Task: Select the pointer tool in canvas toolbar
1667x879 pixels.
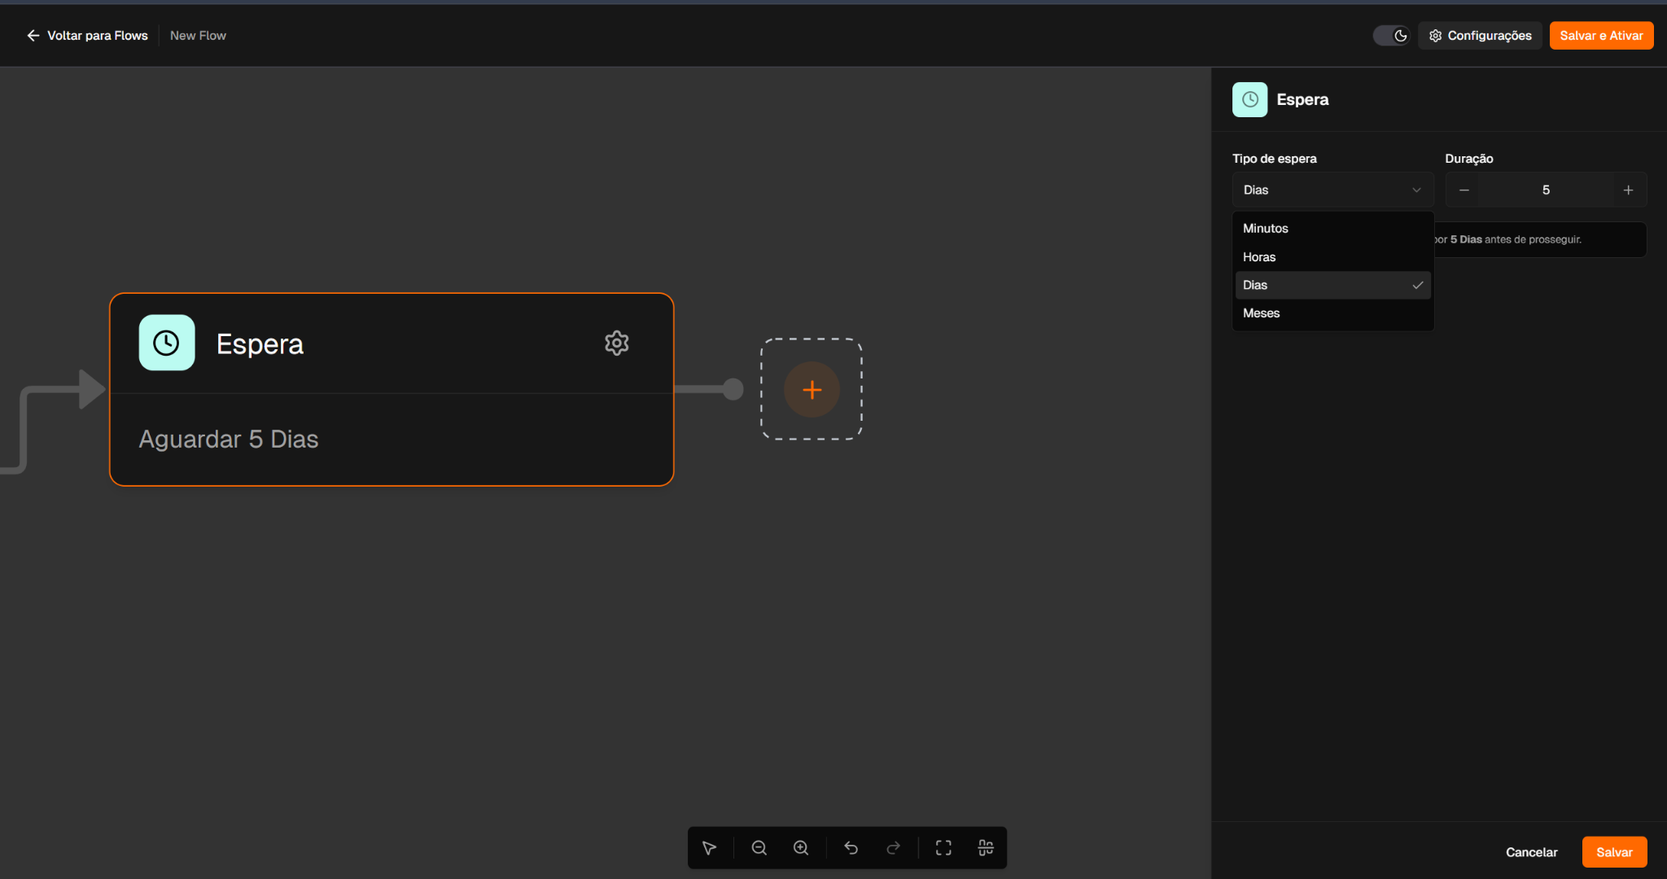Action: point(709,848)
